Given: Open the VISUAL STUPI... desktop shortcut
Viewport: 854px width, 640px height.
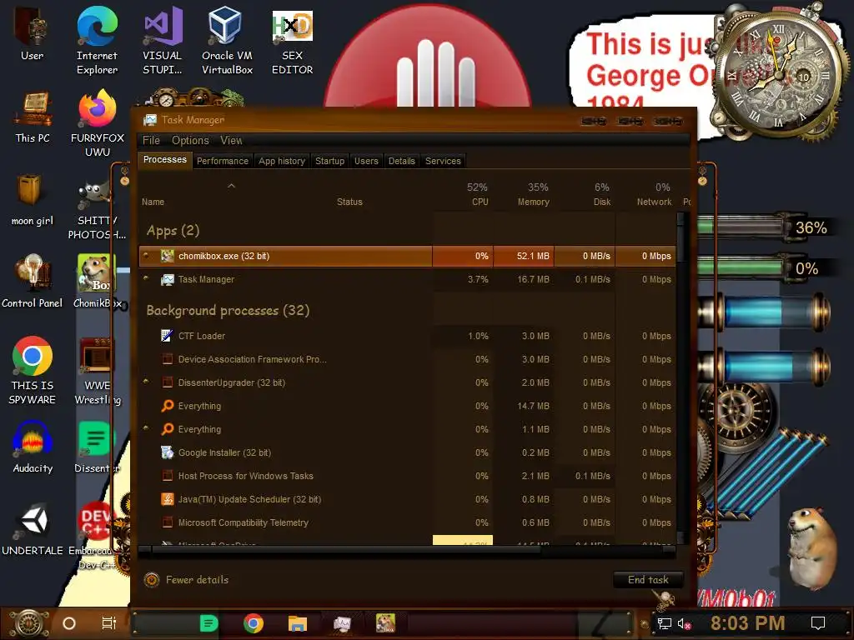Looking at the screenshot, I should click(163, 40).
